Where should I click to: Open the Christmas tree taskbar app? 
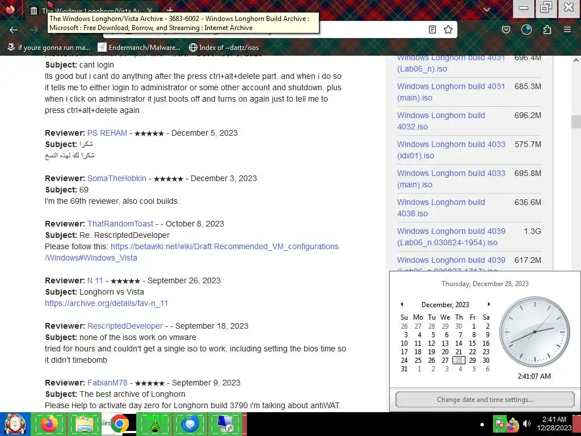point(154,424)
